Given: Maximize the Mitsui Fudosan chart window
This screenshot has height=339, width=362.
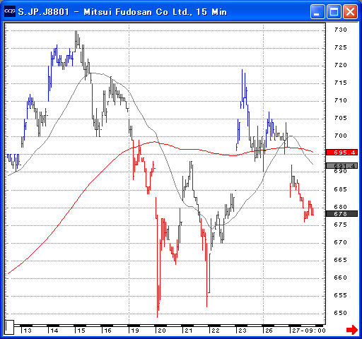Looking at the screenshot, I should pyautogui.click(x=334, y=11).
